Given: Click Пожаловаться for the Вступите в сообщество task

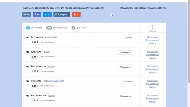Looking at the screenshot, I should (x=152, y=40).
